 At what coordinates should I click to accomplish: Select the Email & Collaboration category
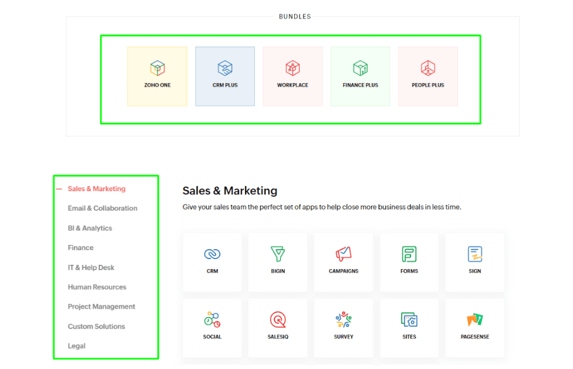(x=103, y=208)
